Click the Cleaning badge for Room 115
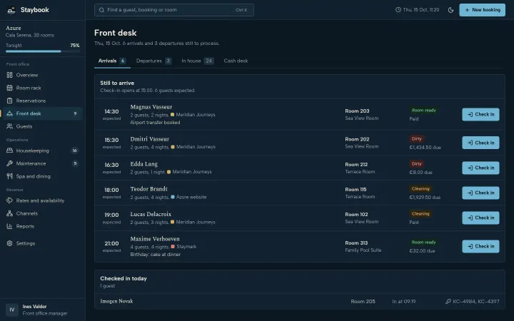 (x=420, y=188)
